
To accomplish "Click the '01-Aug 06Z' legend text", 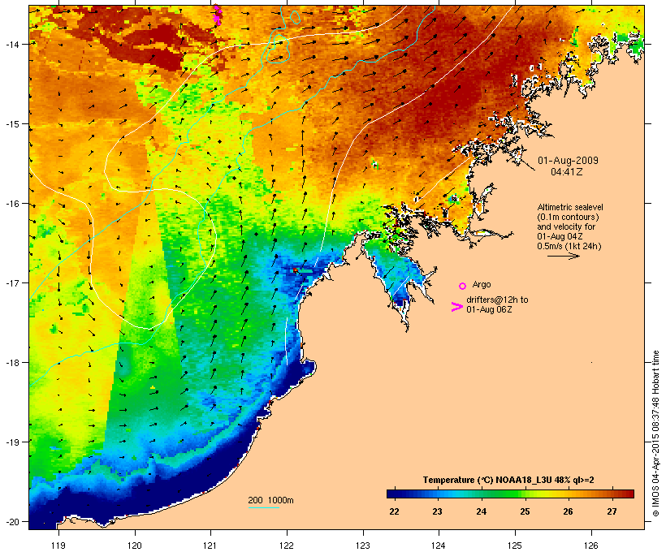I will (489, 309).
